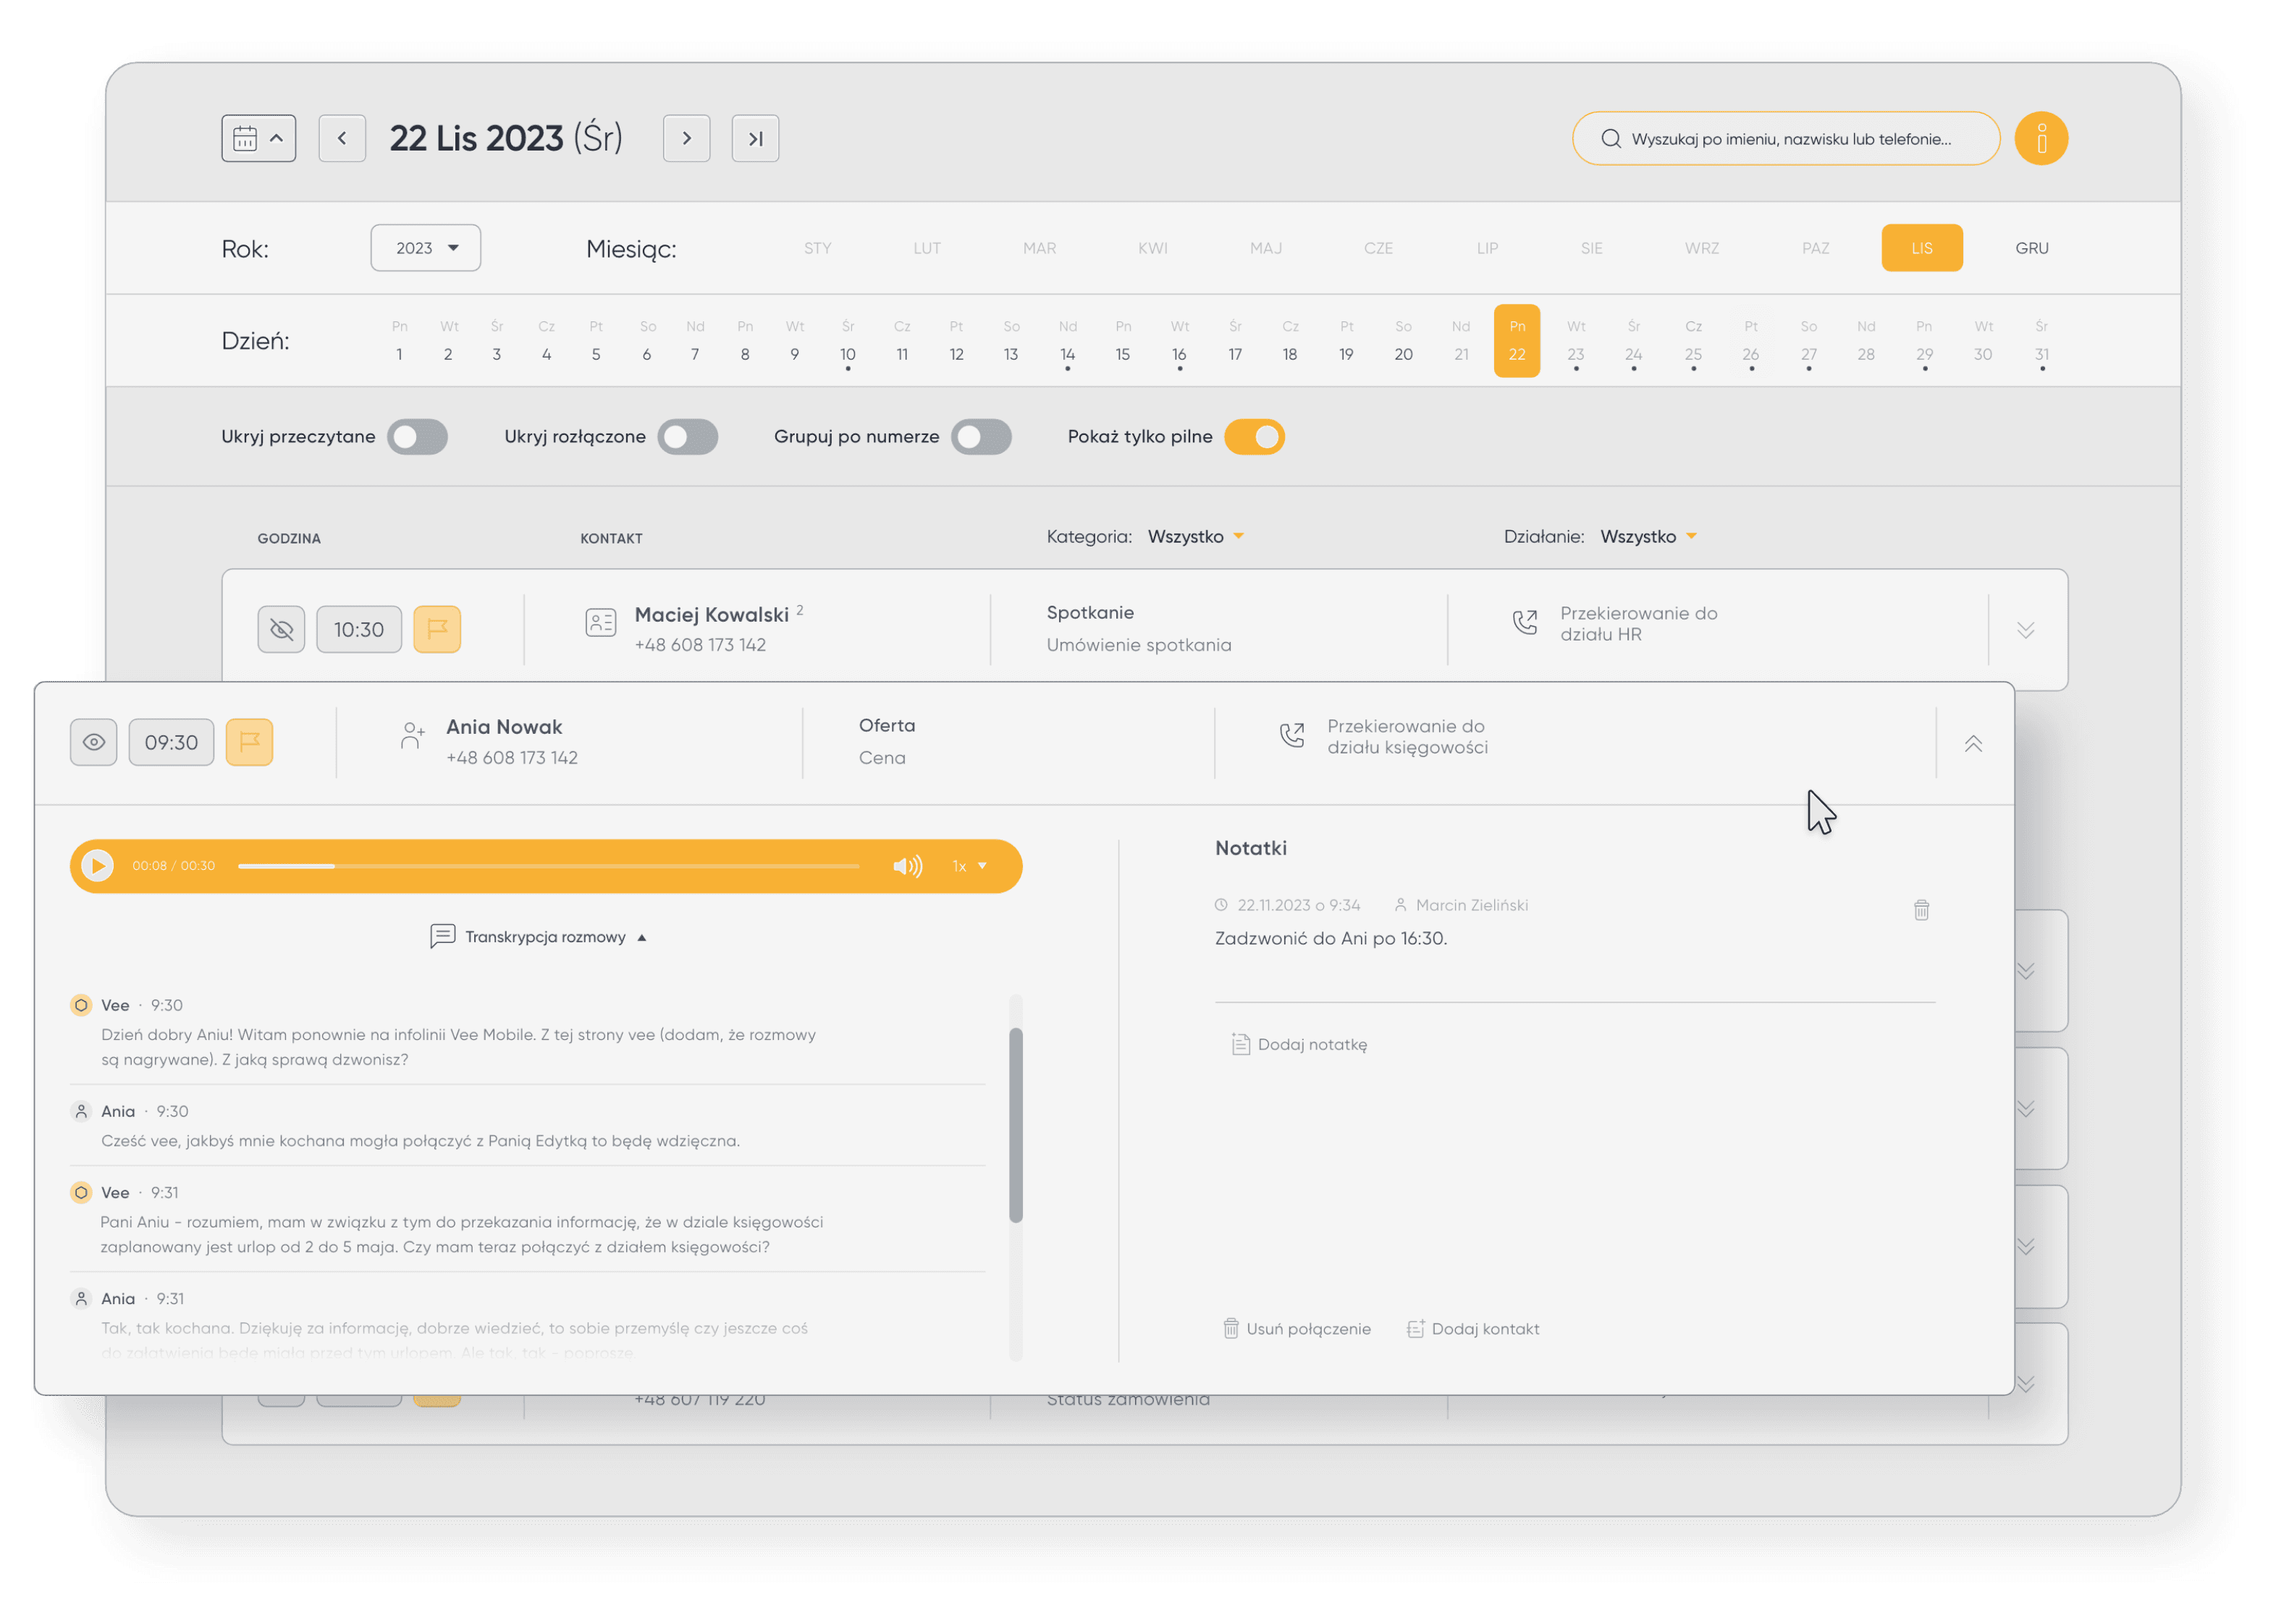Click add-person icon beside Ania Nowak
Screen dimensions: 2289x1624
tap(412, 735)
